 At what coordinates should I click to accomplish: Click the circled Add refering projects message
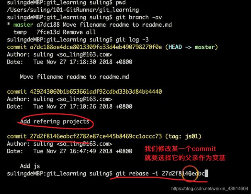[x=55, y=122]
